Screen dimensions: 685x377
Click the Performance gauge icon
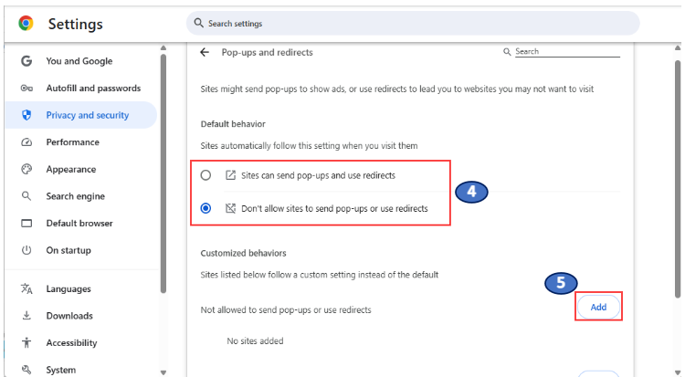26,142
